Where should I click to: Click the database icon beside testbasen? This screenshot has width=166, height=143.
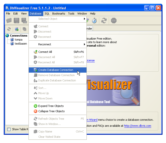point(12,44)
